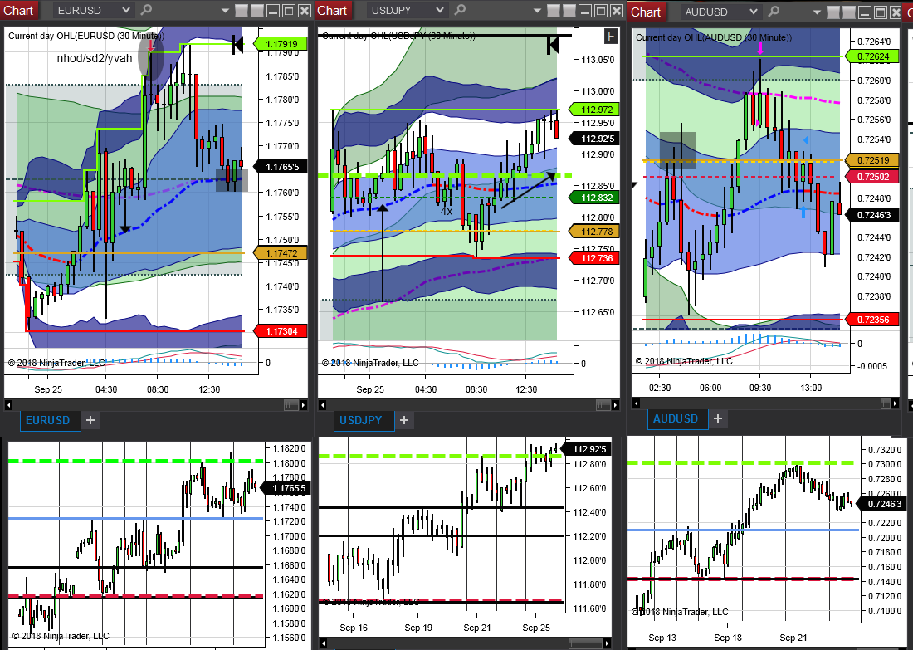
Task: Click the 112.736 red price marker
Action: coord(594,258)
